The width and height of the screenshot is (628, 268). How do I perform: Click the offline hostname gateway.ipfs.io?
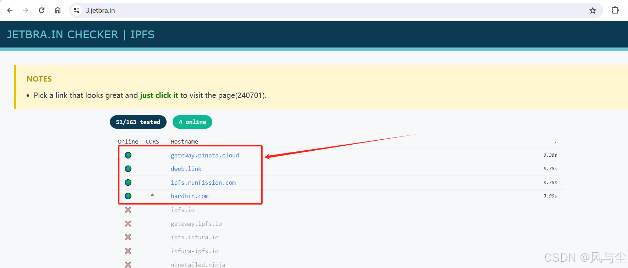click(x=196, y=224)
